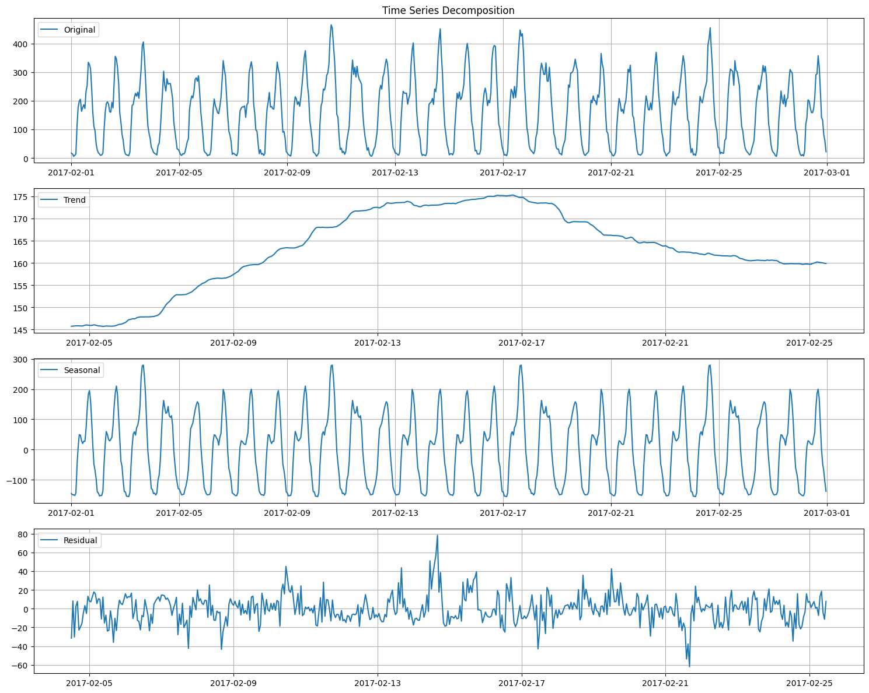869x693 pixels.
Task: Click the highest residual spike near 2017-02-14
Action: [438, 536]
